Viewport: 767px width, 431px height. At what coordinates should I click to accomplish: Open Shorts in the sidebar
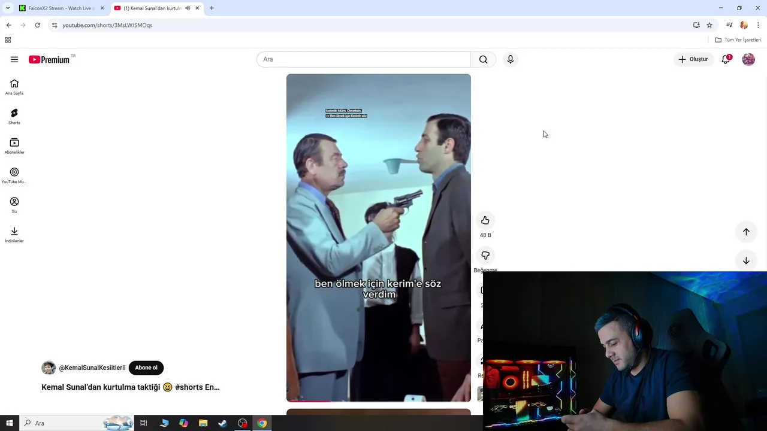click(14, 116)
